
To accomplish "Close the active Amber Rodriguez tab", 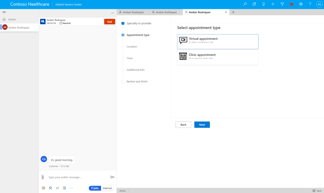I will point(226,12).
